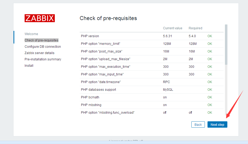The width and height of the screenshot is (248, 144).
Task: Click PHP option "upload_max_filesize" label
Action: 106,59
